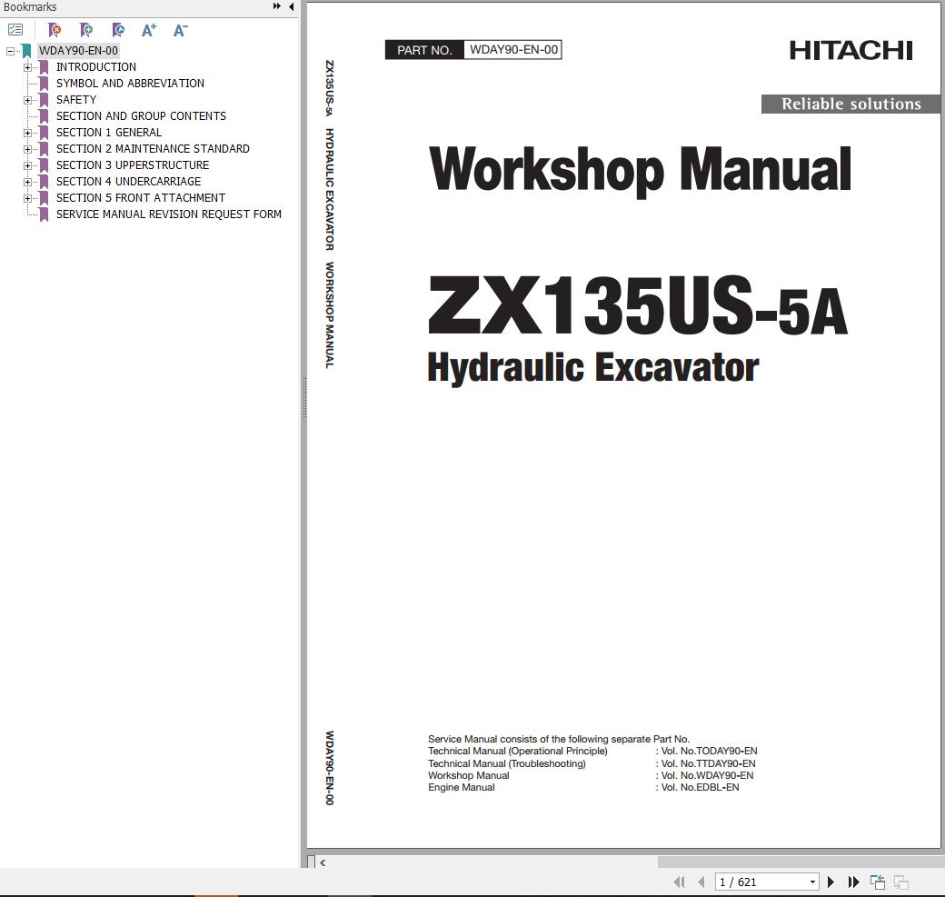Click bookmark icon beside SECTION 5 FRONT ATTACHMENT
This screenshot has width=945, height=897.
pyautogui.click(x=44, y=198)
